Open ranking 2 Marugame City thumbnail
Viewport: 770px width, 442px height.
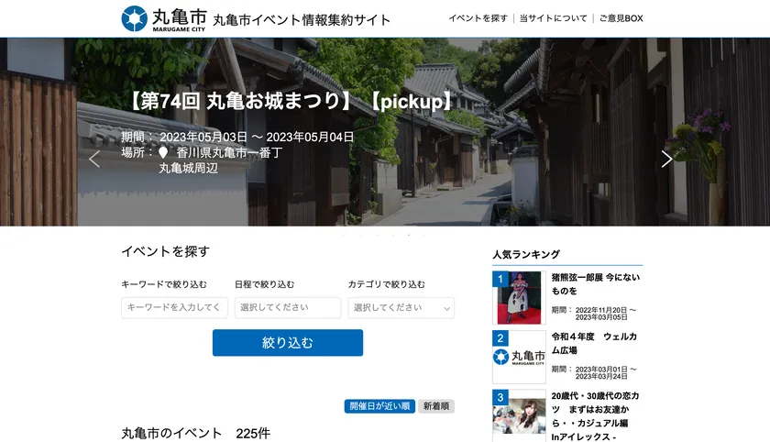click(x=519, y=357)
